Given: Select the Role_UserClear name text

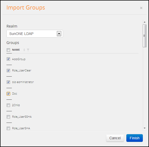Looking at the screenshot, I should coord(22,70).
